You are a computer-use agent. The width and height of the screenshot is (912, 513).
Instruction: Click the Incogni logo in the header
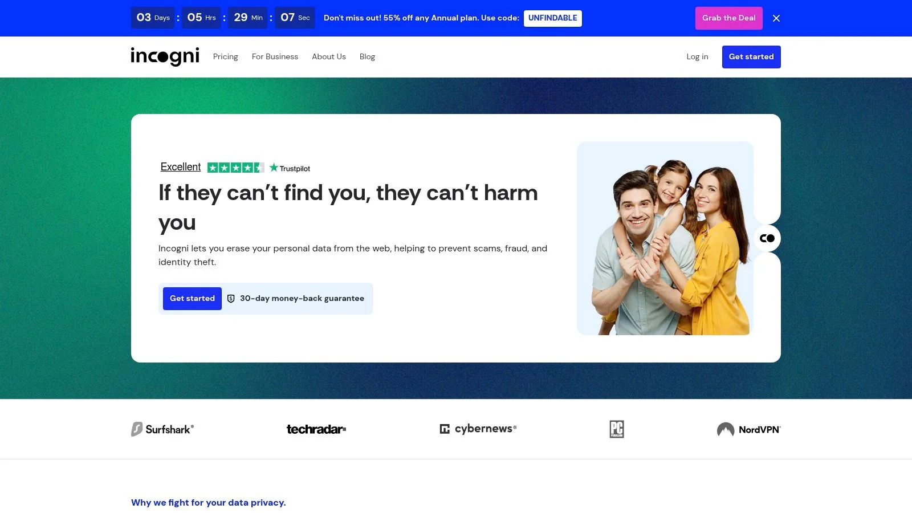click(165, 56)
